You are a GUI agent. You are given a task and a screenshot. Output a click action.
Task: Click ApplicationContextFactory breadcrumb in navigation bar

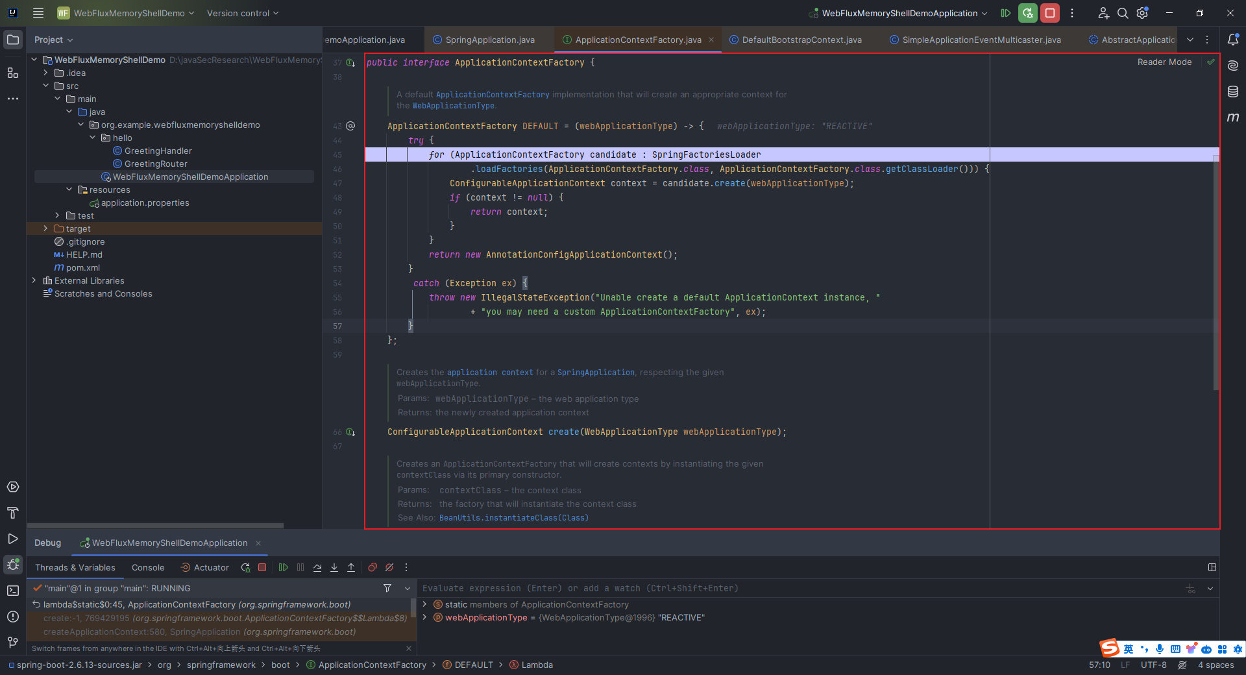[367, 665]
